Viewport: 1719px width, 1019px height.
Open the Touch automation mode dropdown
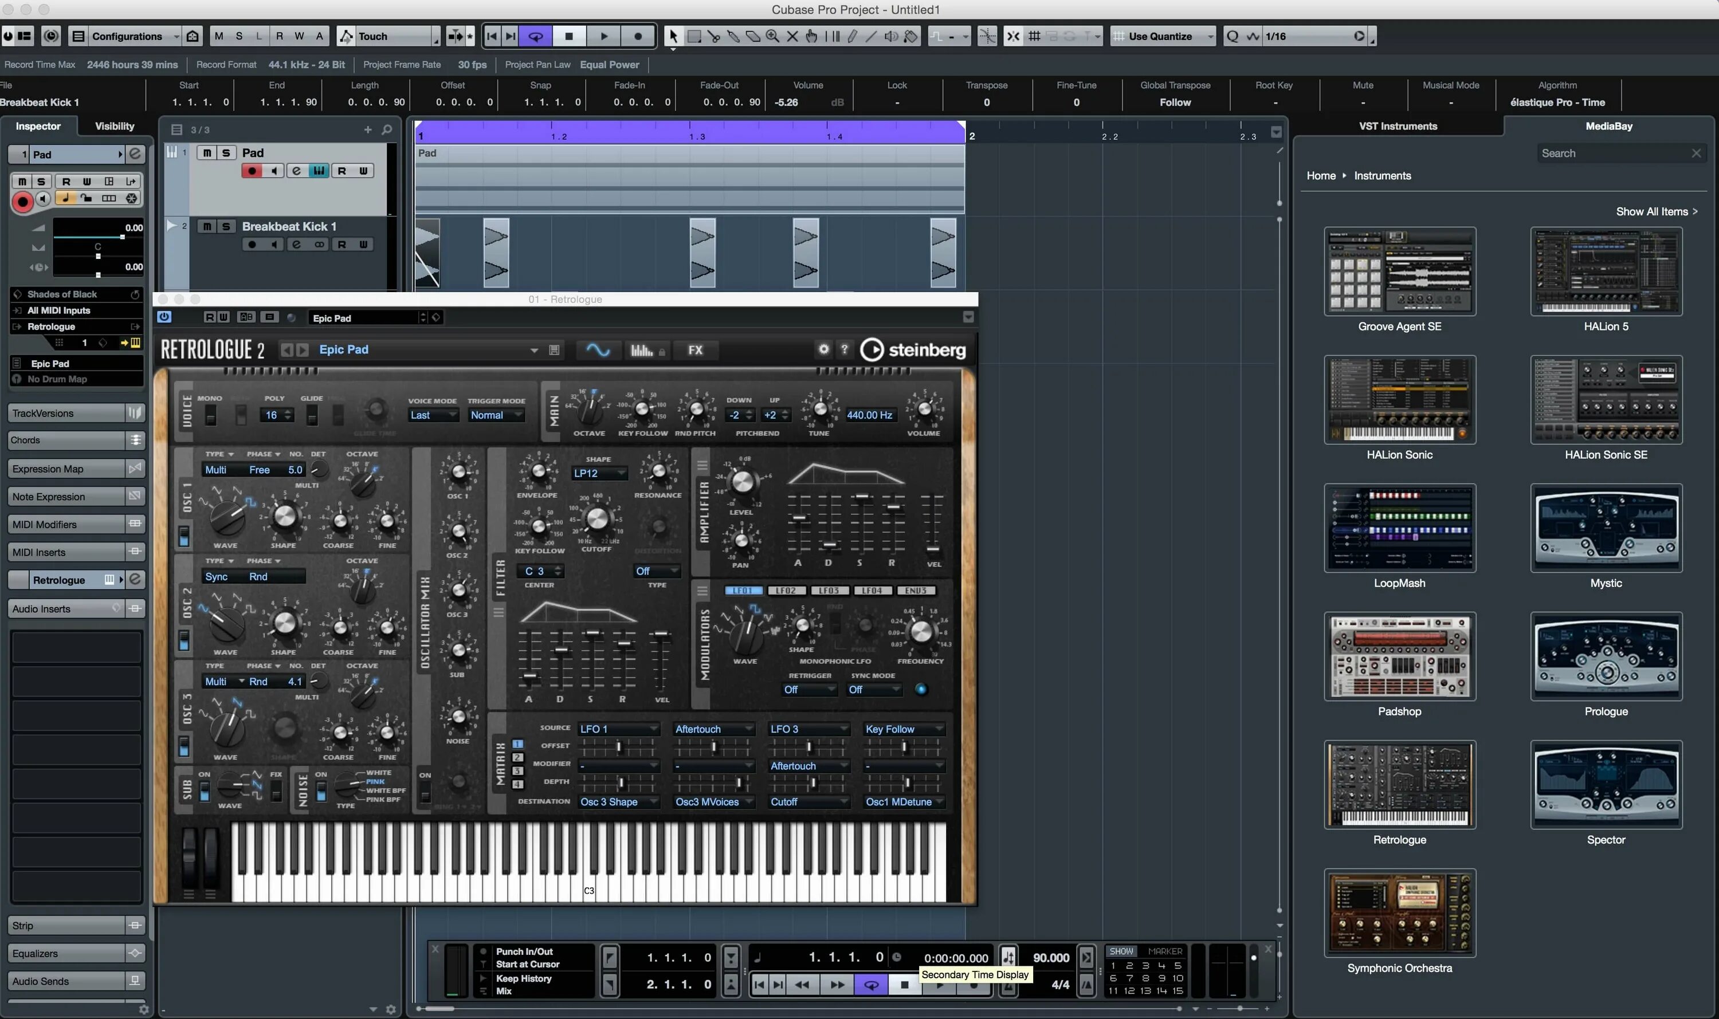[388, 37]
